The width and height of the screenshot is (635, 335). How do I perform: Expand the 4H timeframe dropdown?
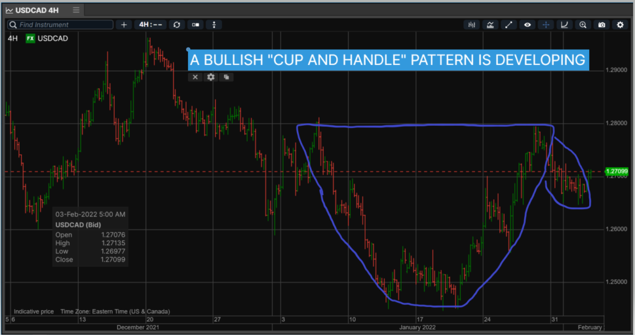(x=151, y=25)
